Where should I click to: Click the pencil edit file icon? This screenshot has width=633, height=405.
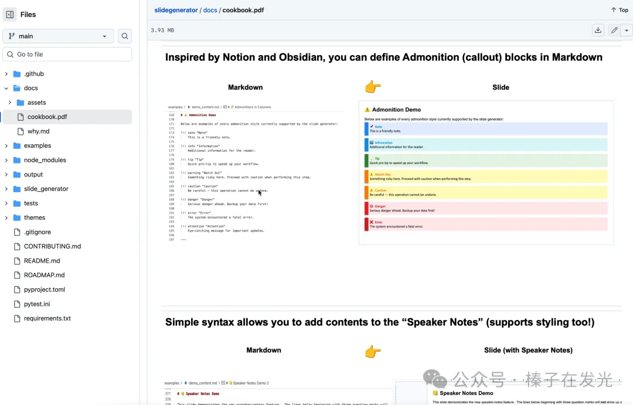point(614,30)
